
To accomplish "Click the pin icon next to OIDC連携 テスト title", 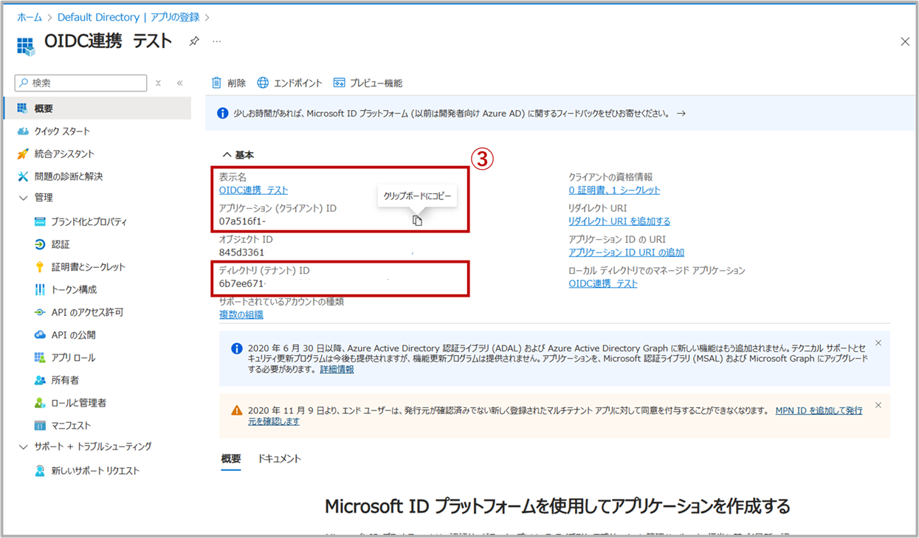I will (194, 41).
